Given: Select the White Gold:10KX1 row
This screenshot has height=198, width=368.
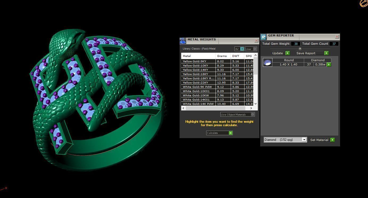Looking at the screenshot, I should tap(217, 91).
